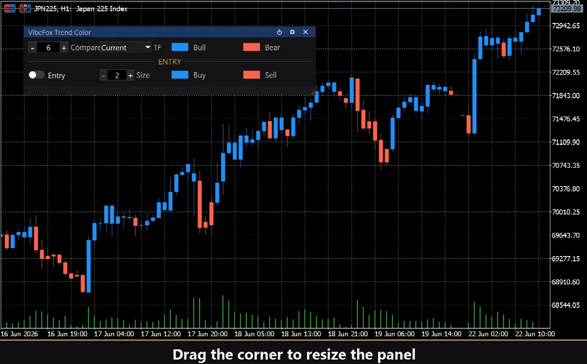The width and height of the screenshot is (587, 364).
Task: Click the 70743.35 price axis label
Action: [565, 165]
